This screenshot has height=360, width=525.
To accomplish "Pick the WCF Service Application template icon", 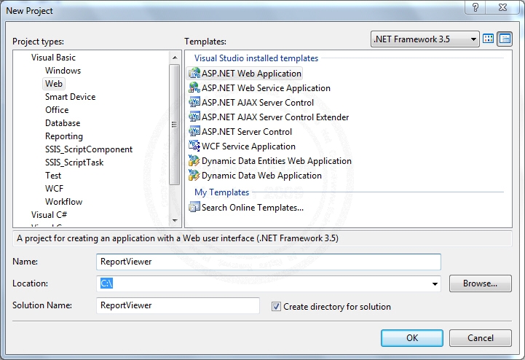I will (x=194, y=146).
